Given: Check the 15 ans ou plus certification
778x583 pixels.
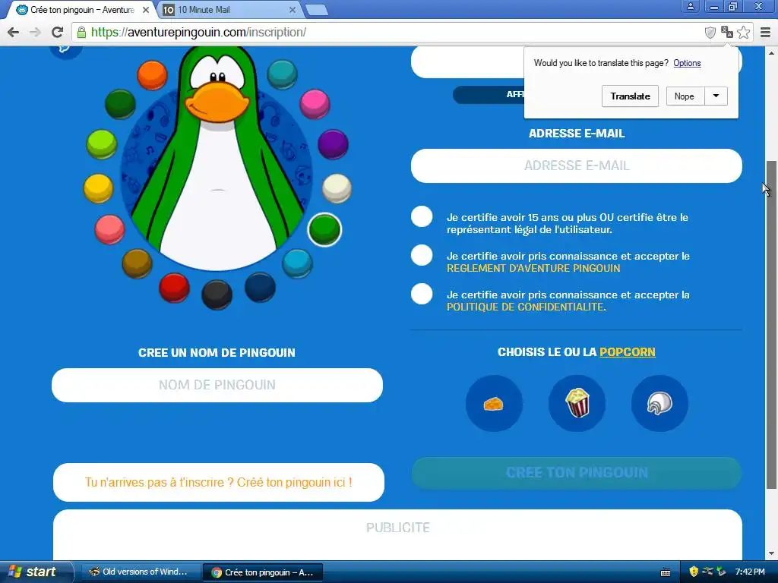Looking at the screenshot, I should coord(422,216).
